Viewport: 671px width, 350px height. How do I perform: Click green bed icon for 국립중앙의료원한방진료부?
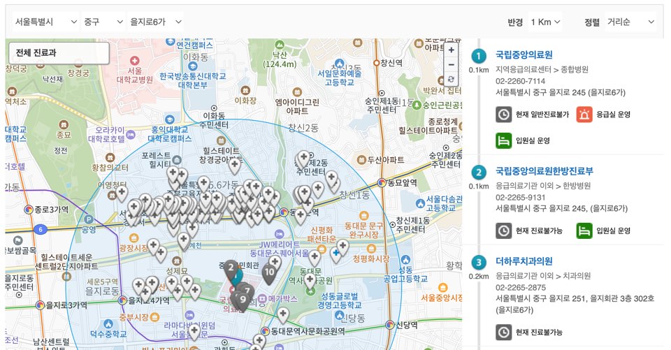tap(584, 231)
